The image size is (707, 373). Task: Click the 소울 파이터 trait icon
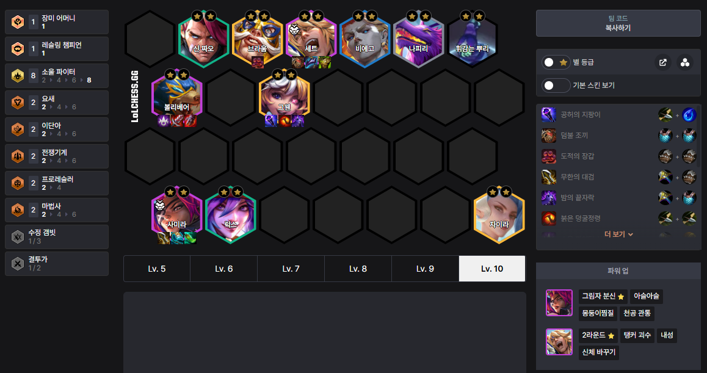18,76
